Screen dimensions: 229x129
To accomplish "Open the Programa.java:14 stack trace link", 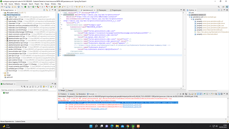I will click(99, 109).
